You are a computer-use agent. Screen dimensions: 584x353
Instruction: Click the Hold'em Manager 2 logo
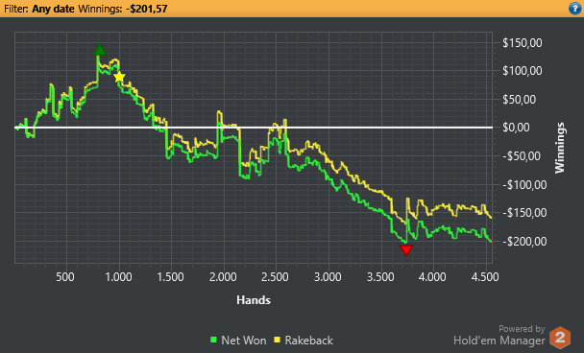point(560,338)
